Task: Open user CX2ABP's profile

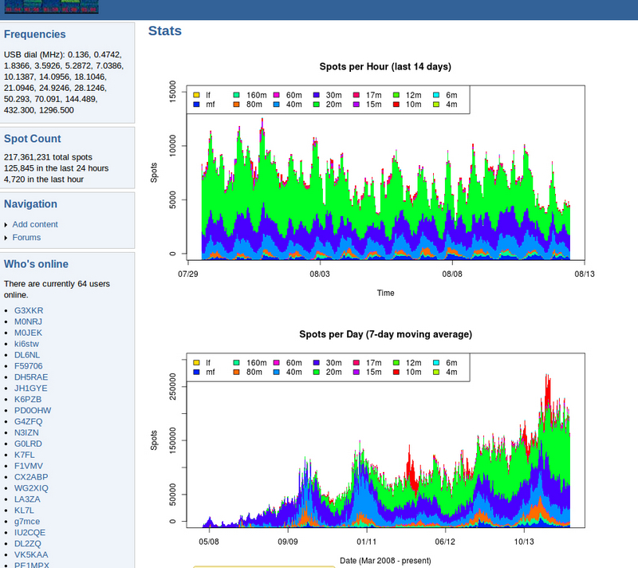Action: pyautogui.click(x=31, y=477)
